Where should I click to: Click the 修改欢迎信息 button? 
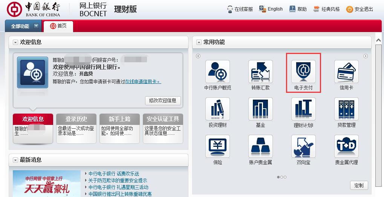pyautogui.click(x=163, y=100)
